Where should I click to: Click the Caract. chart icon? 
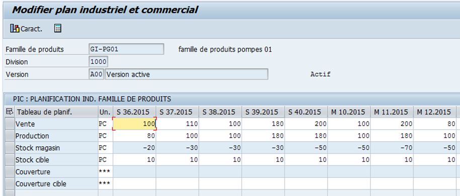15,29
